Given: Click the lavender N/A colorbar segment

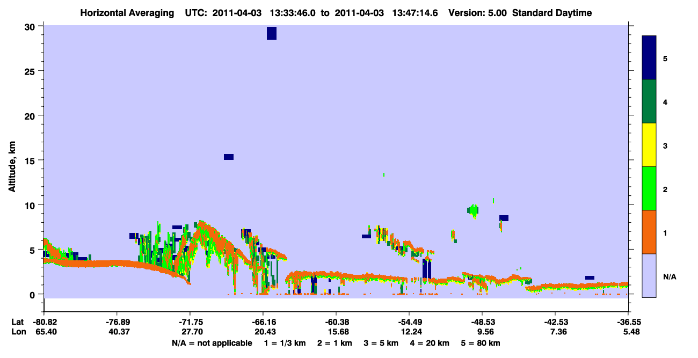Looking at the screenshot, I should tap(649, 275).
